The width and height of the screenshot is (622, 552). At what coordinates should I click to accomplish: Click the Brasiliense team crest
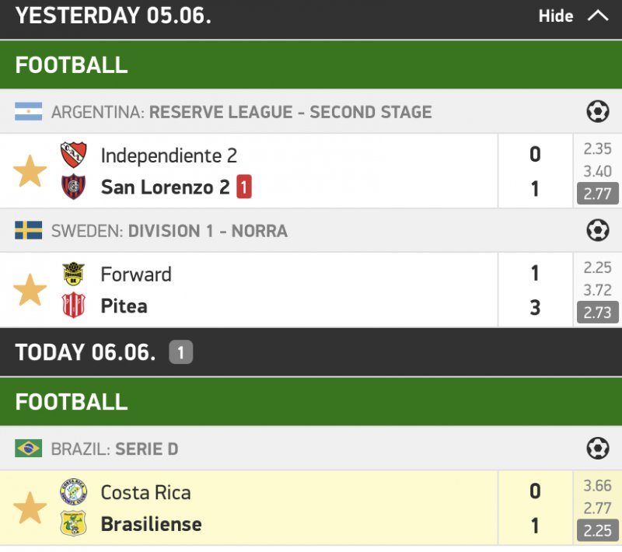(x=74, y=524)
